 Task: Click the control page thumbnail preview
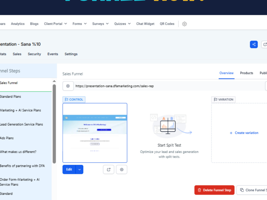click(x=95, y=133)
